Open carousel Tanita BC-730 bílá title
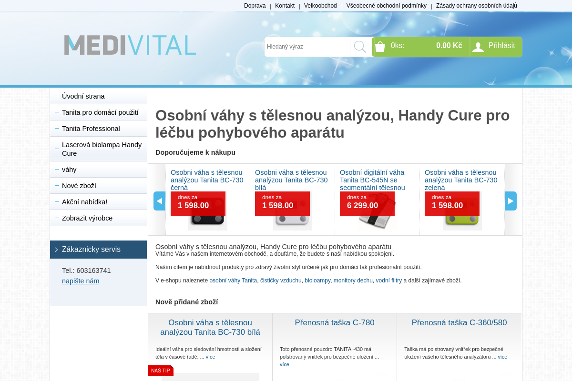 pos(291,180)
